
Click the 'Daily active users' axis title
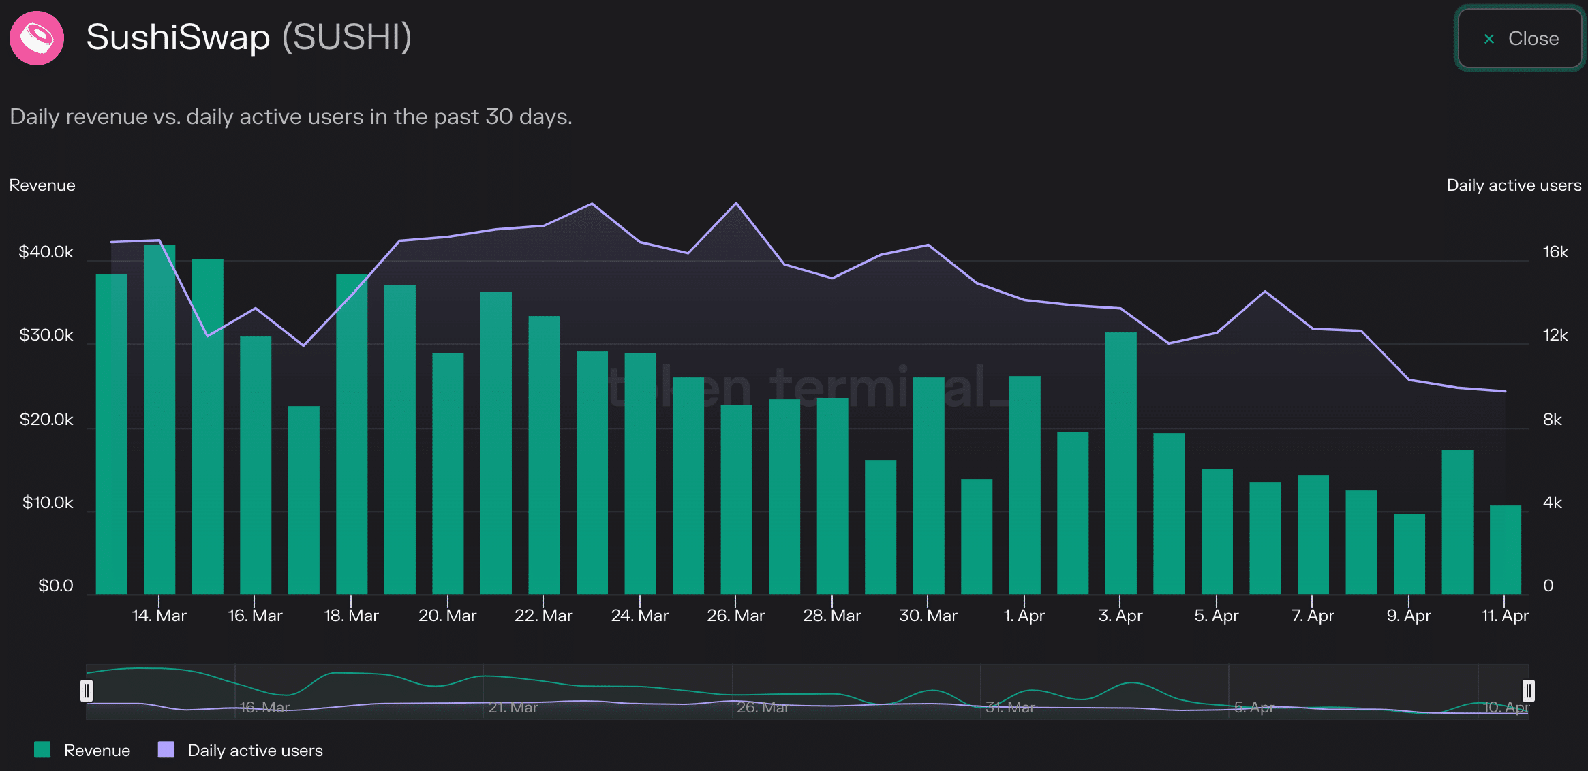[1514, 185]
